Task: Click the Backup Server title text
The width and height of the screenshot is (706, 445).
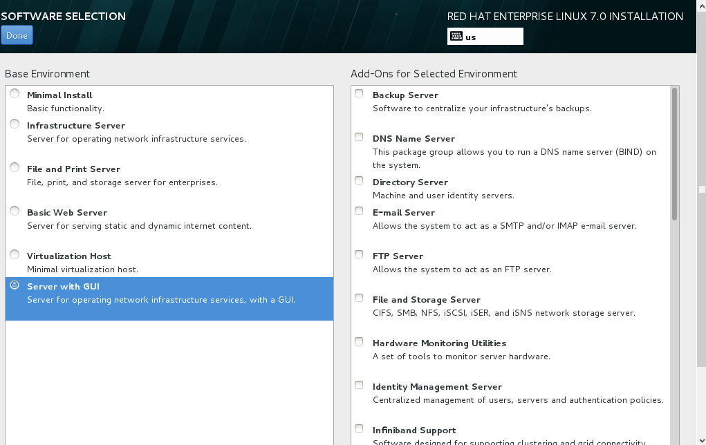Action: 406,95
